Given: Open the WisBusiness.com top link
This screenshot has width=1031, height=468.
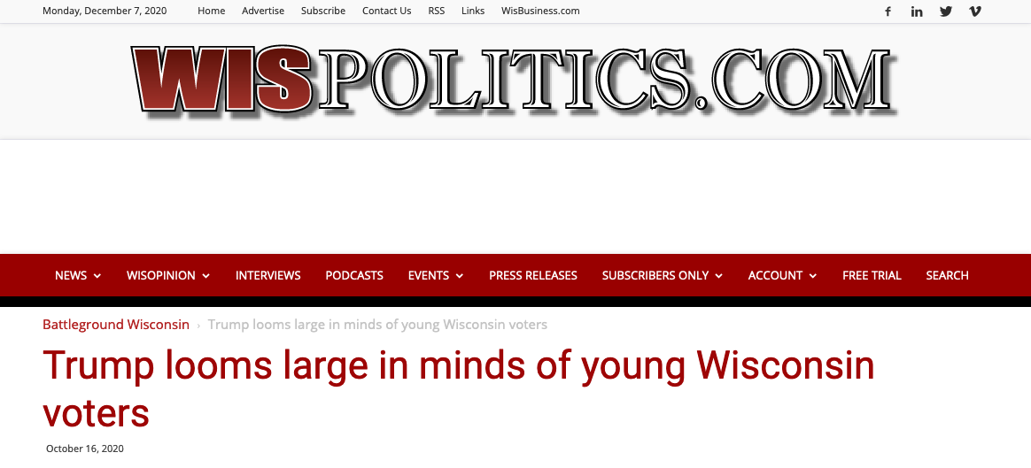Looking at the screenshot, I should [x=540, y=11].
